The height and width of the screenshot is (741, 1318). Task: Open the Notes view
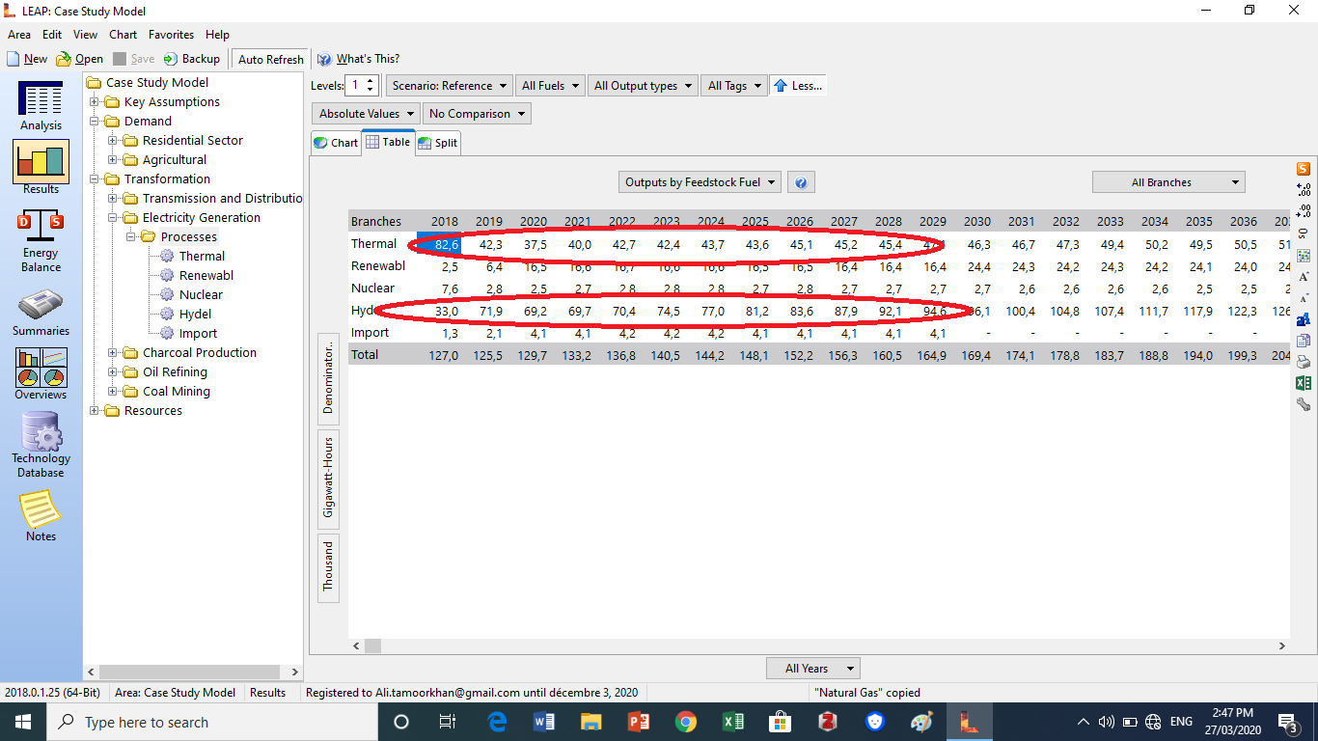pyautogui.click(x=41, y=516)
